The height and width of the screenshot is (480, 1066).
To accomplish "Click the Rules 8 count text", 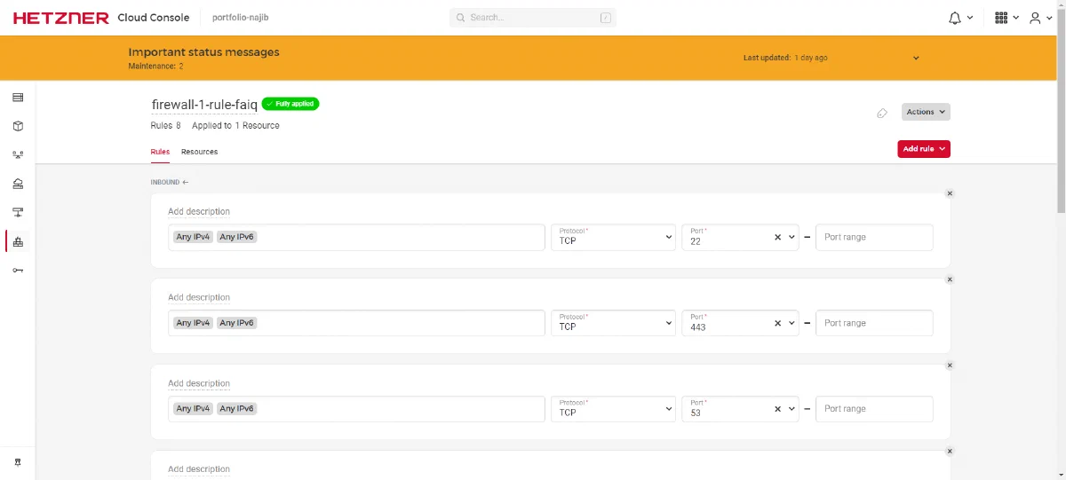I will (165, 126).
